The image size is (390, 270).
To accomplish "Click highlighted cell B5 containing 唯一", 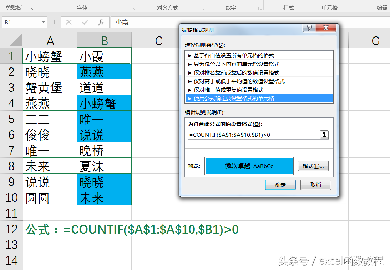I will tap(105, 119).
